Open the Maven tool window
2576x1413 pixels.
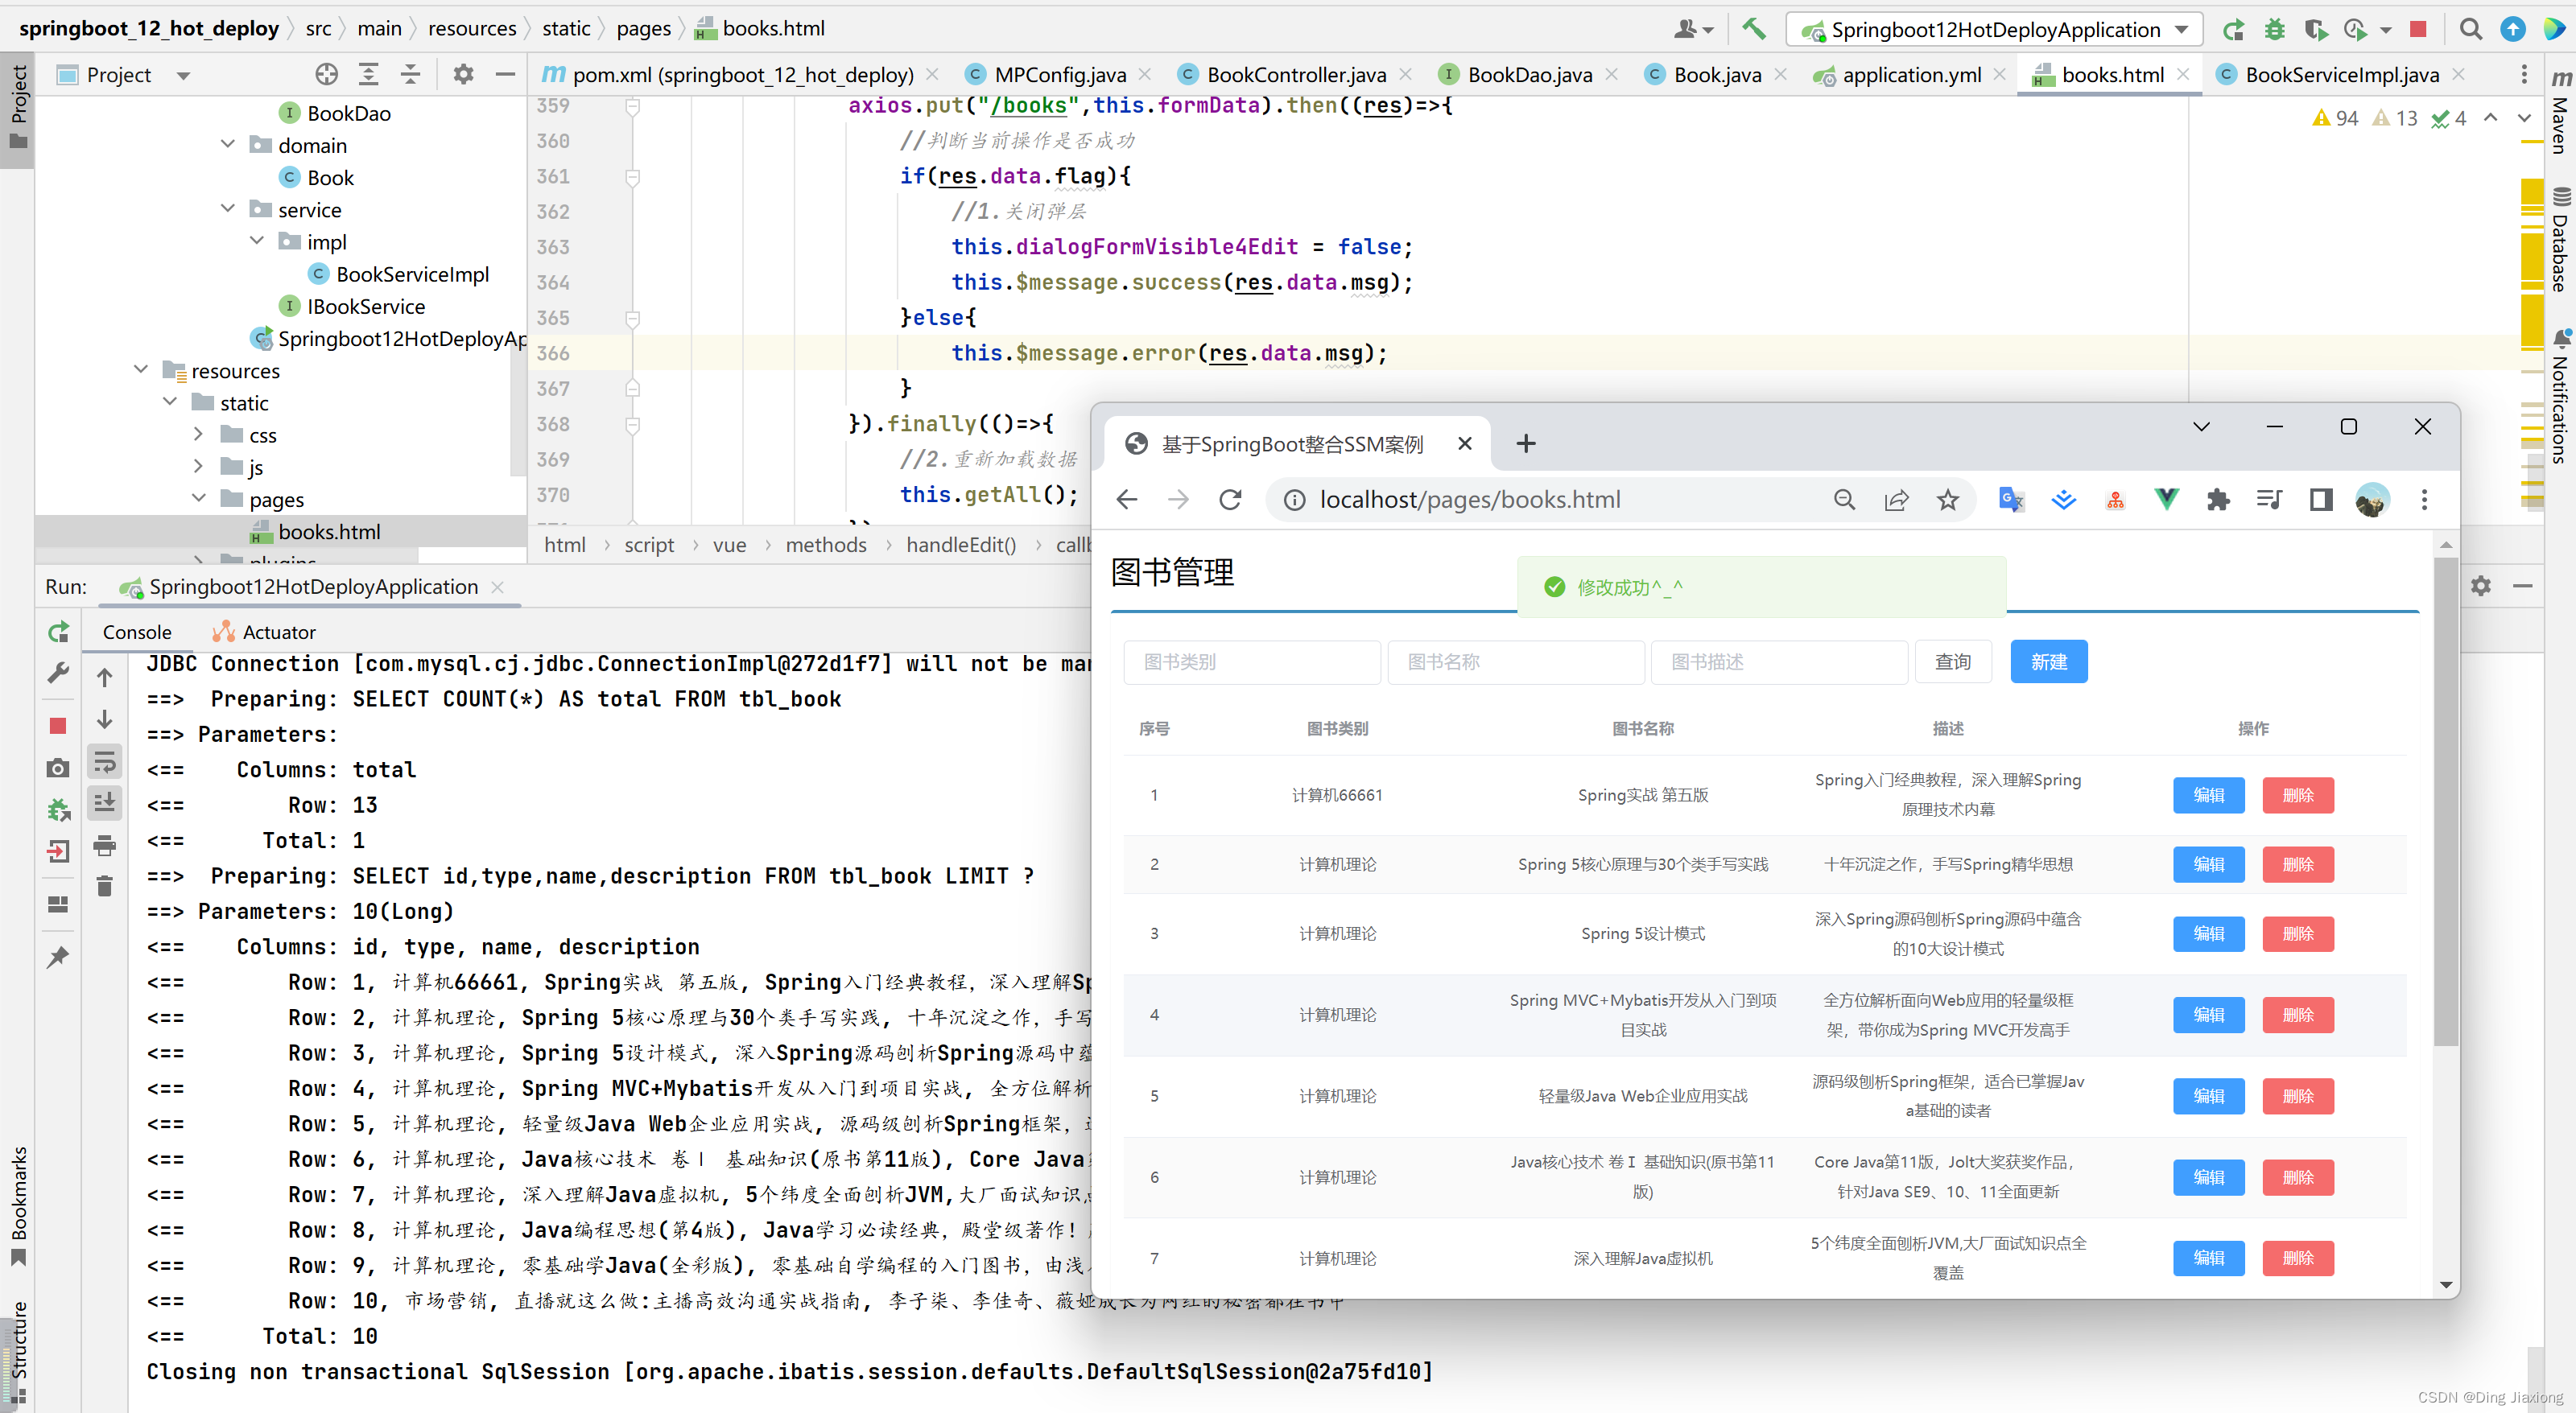2559,112
